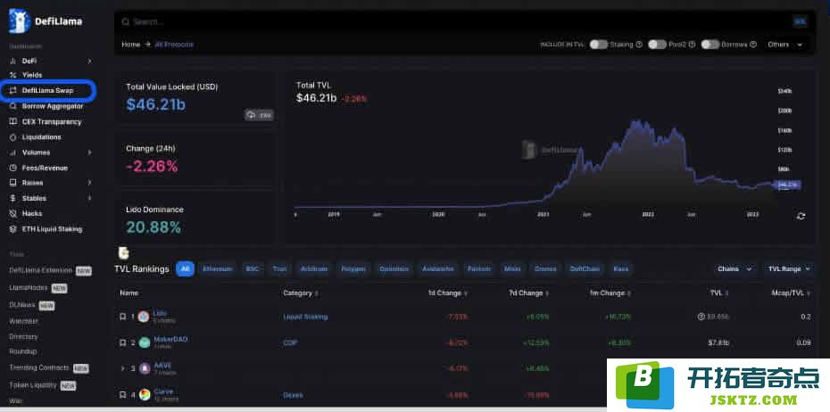The image size is (830, 412).
Task: Toggle Borrows inclusion in TVL
Action: pyautogui.click(x=710, y=45)
